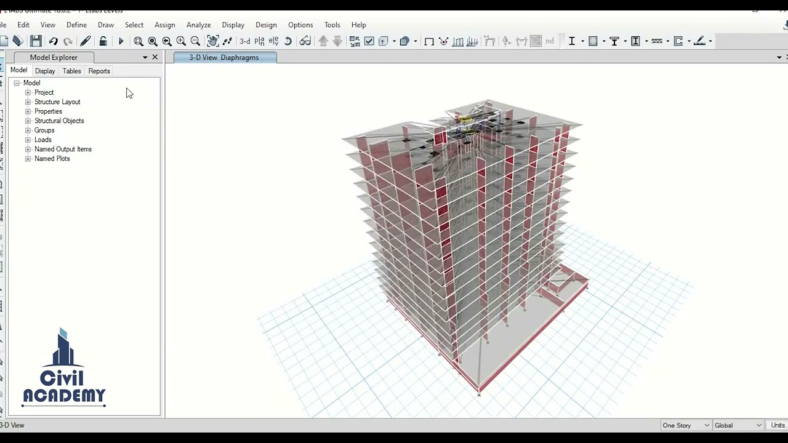Activate the Pan hand tool
The width and height of the screenshot is (788, 443).
coord(213,41)
